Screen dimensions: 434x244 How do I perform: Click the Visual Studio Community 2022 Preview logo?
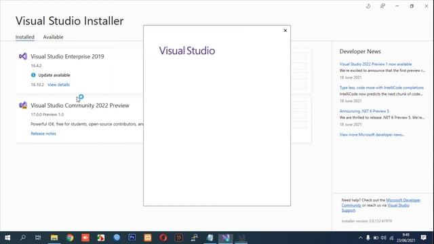(23, 106)
